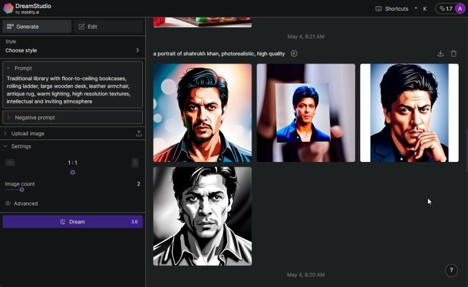Download the Shahrukh Khan image set
468x287 pixels.
coord(441,54)
